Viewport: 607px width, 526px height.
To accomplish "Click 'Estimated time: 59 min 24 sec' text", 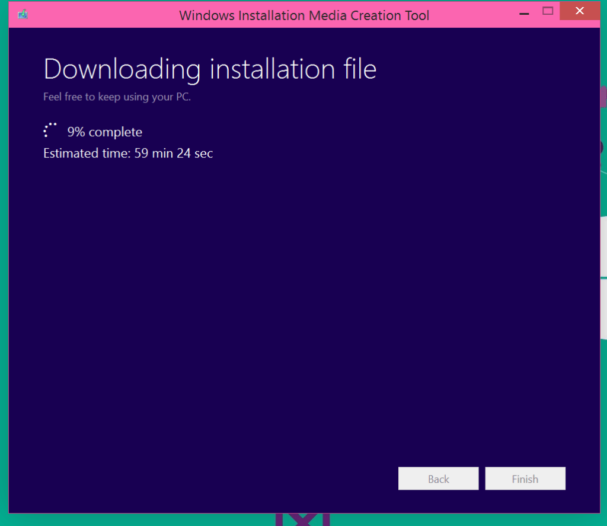I will click(x=128, y=153).
